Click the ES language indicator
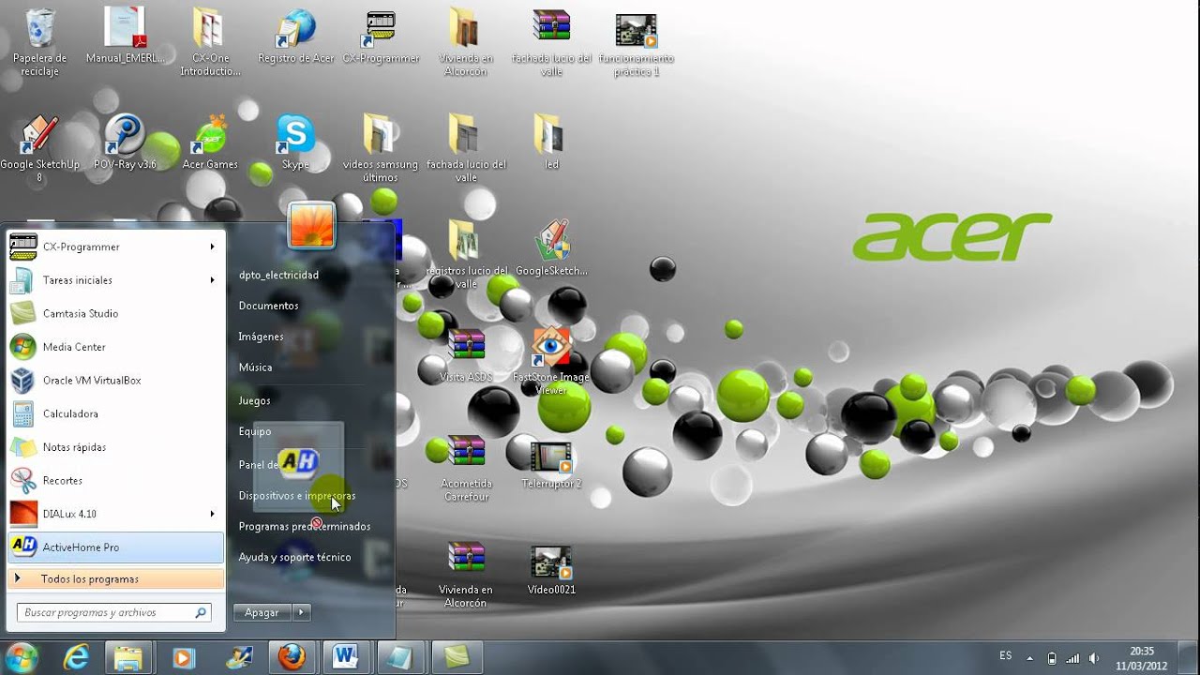This screenshot has height=675, width=1200. (1005, 656)
